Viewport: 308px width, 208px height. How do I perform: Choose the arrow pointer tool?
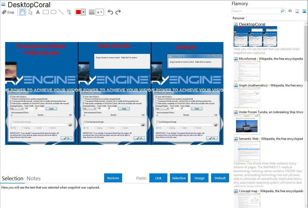30,12
